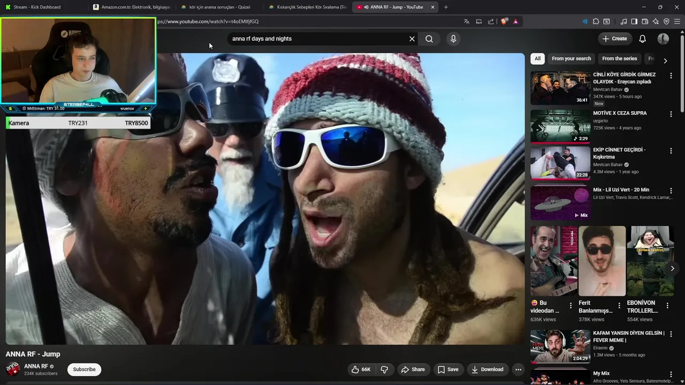The width and height of the screenshot is (685, 385).
Task: Open the extensions puzzle icon
Action: point(596,21)
